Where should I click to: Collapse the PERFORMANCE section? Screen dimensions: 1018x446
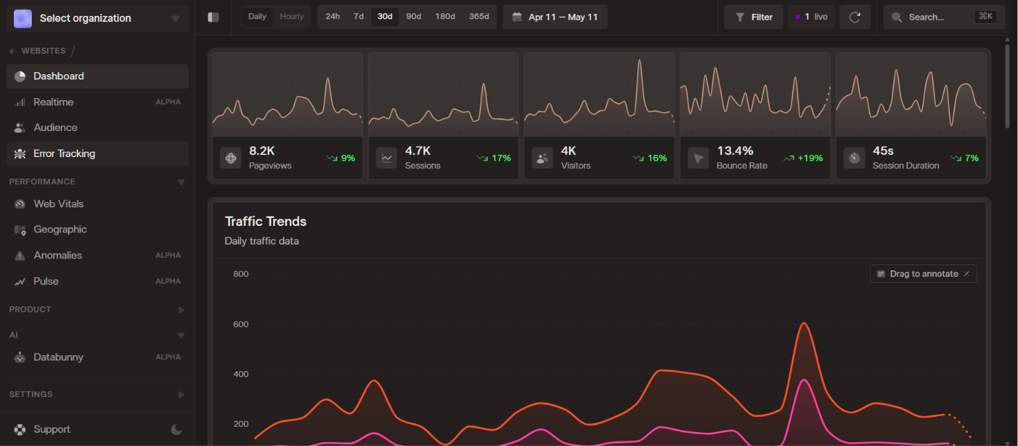point(97,182)
